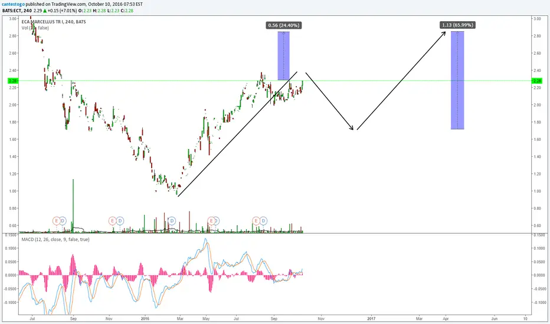
Task: Select the blue measurement box under 0.56 (24.40%)
Action: 283,56
